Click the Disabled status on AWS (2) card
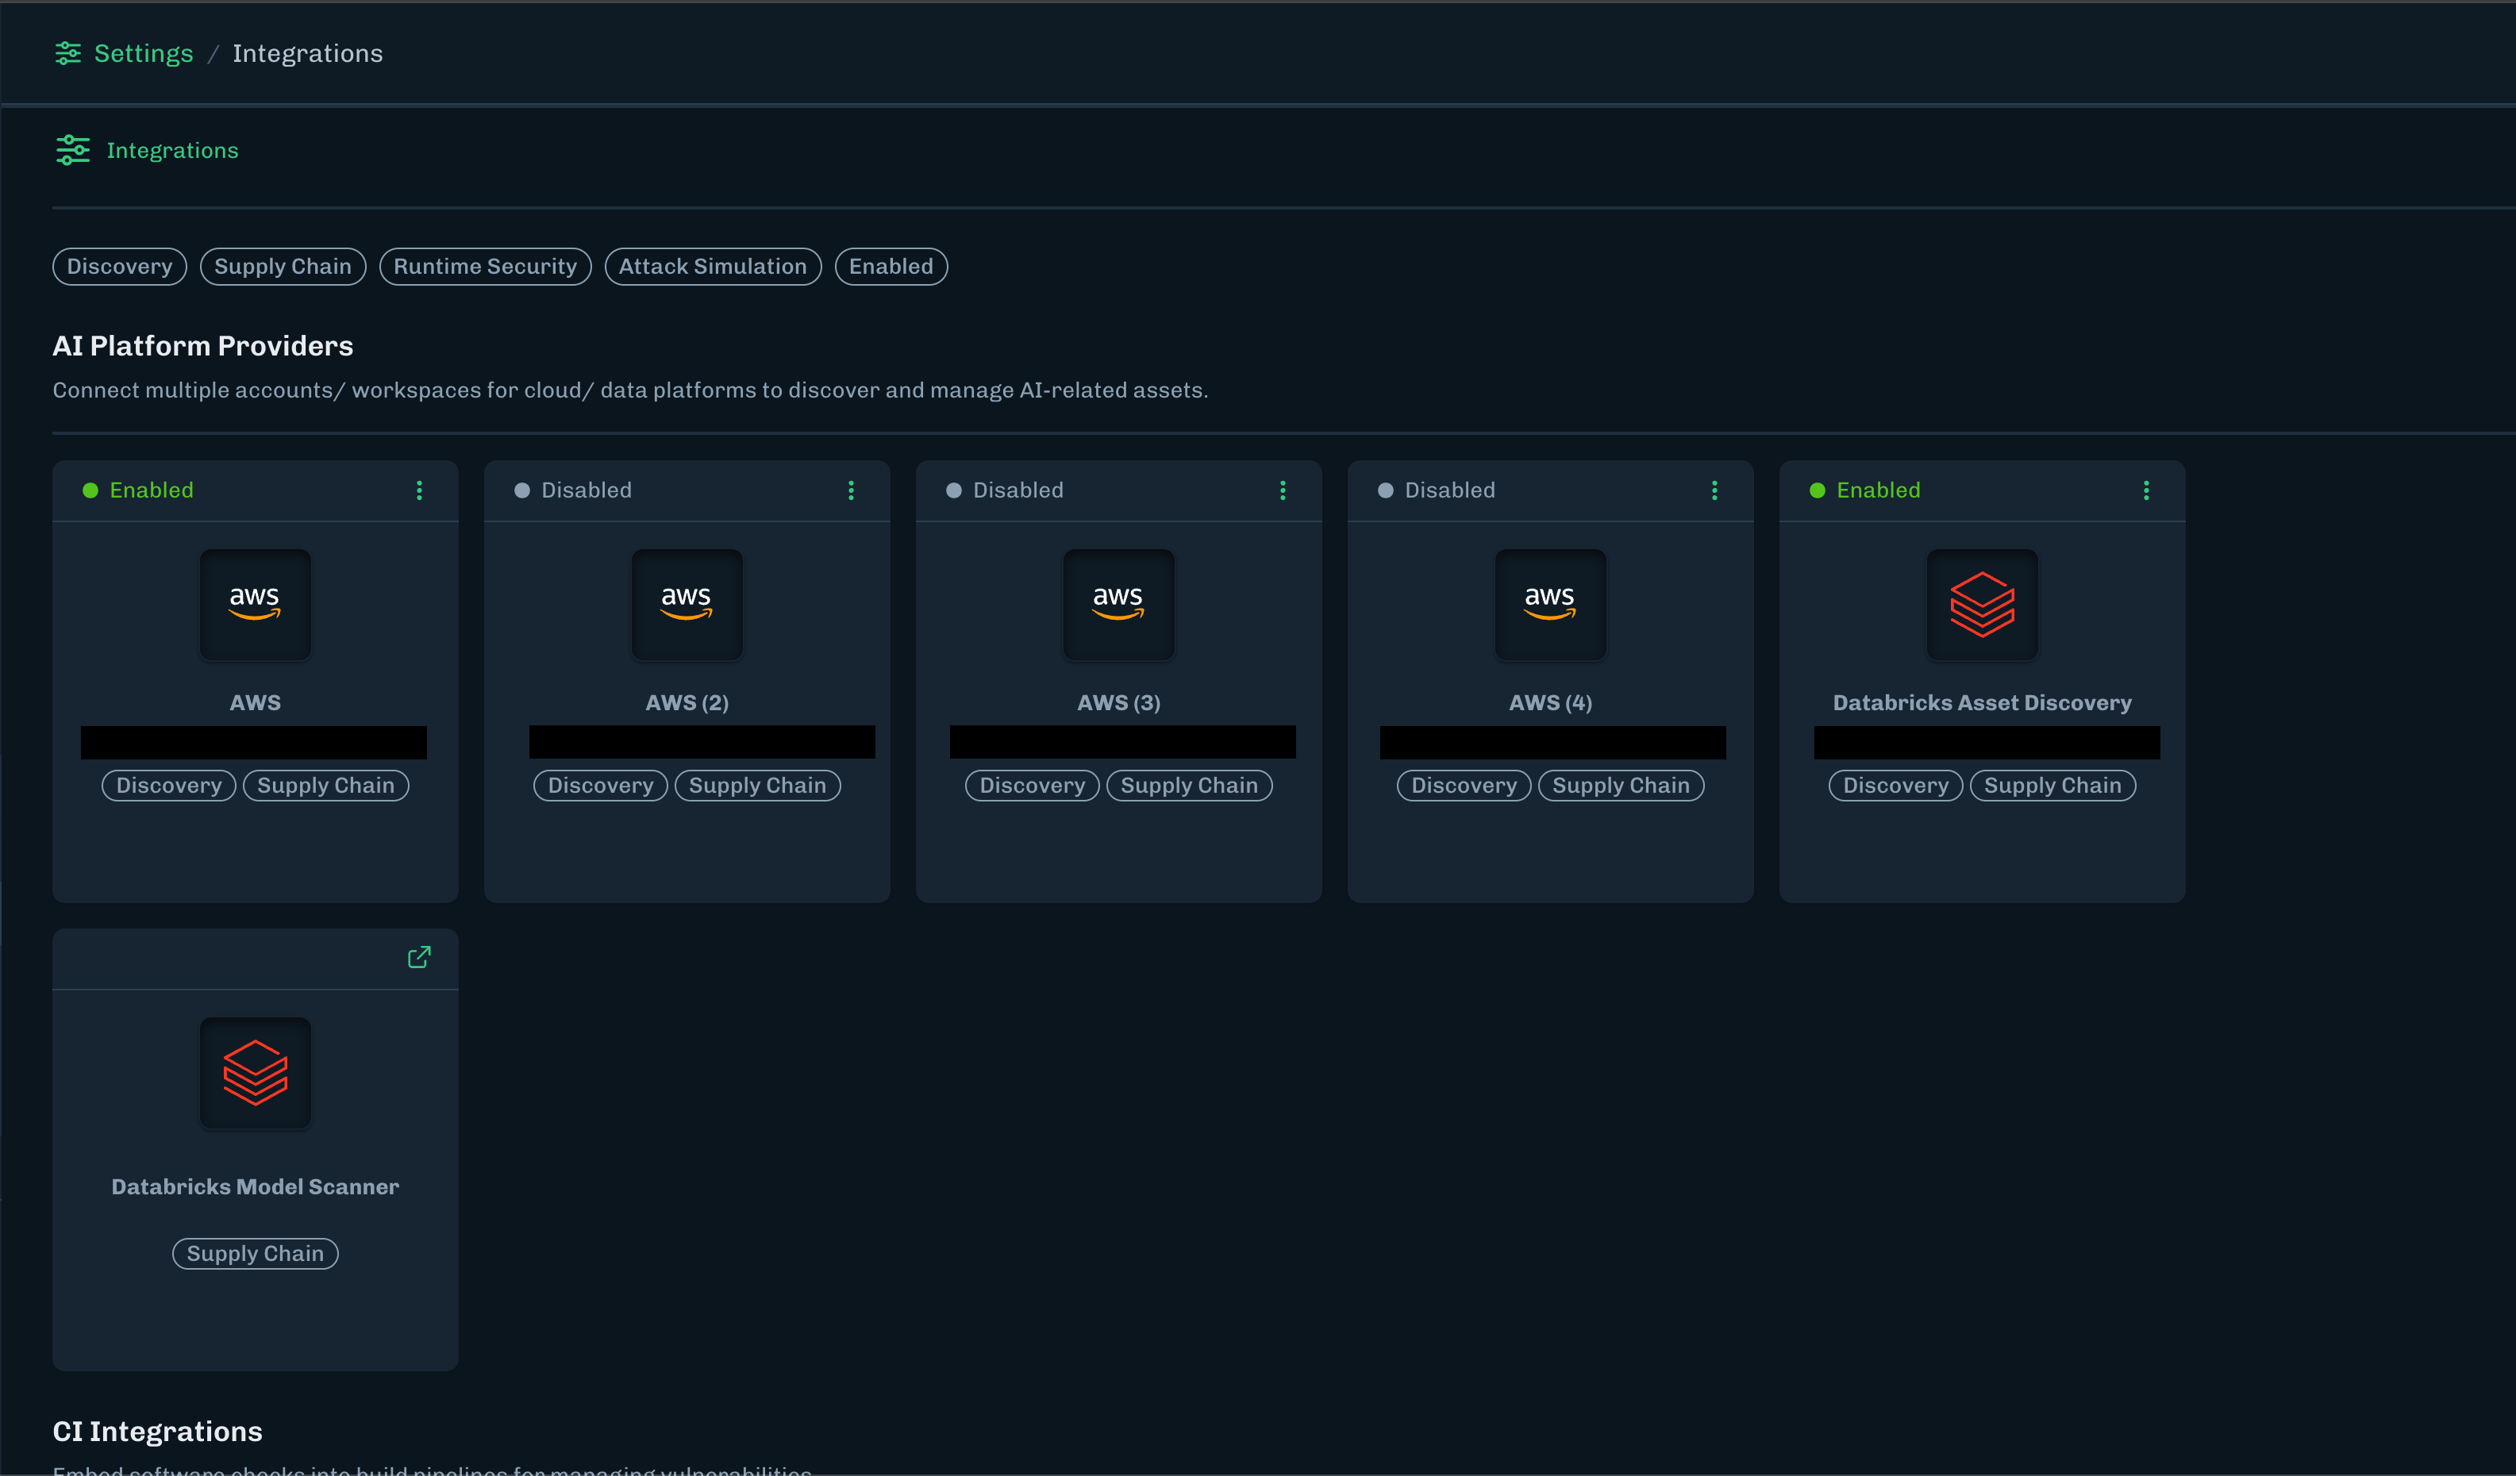This screenshot has height=1476, width=2516. click(x=573, y=490)
